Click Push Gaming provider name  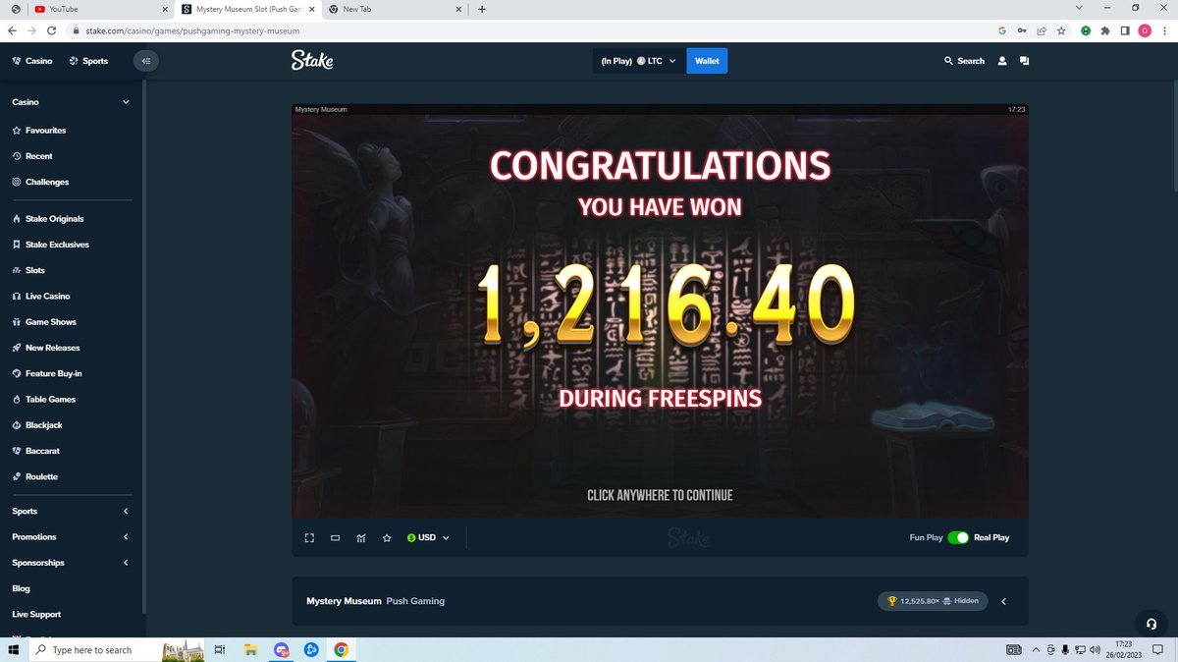(x=415, y=601)
